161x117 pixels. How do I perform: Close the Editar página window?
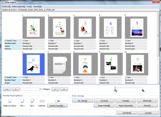pyautogui.click(x=156, y=2)
